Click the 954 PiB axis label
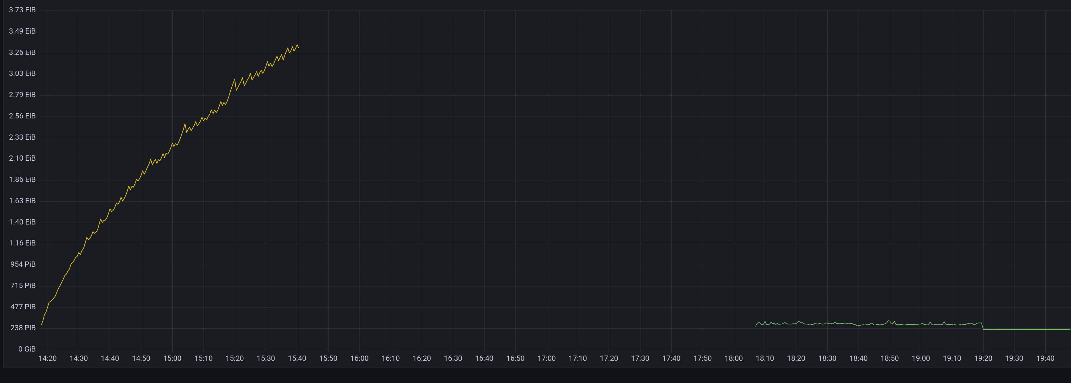1071x383 pixels. click(23, 264)
